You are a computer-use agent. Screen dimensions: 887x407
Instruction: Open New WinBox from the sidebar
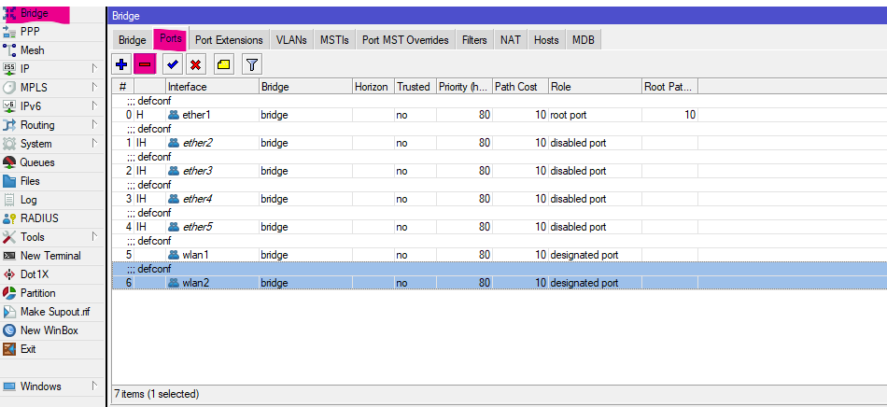click(x=52, y=330)
